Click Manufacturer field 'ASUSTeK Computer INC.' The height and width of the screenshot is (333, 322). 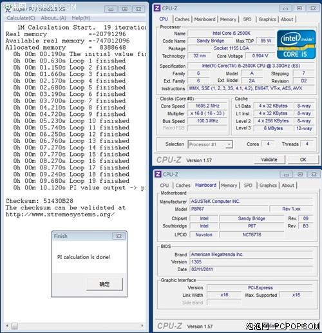251,202
